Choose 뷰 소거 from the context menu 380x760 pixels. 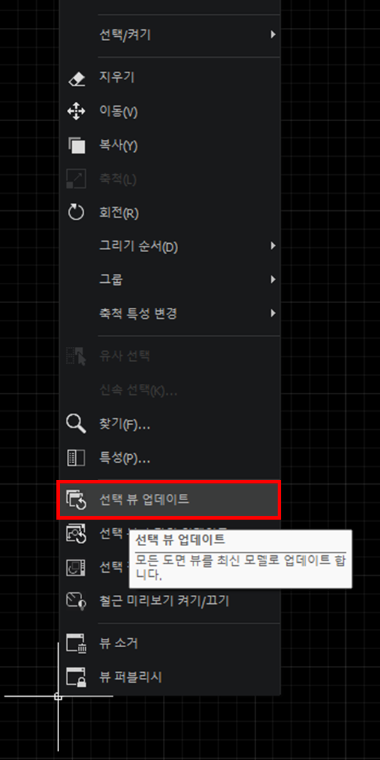pyautogui.click(x=169, y=644)
